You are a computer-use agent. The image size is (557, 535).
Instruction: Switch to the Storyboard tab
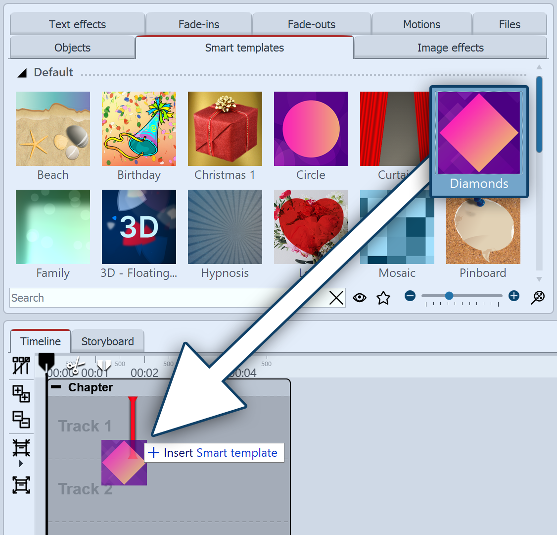107,341
